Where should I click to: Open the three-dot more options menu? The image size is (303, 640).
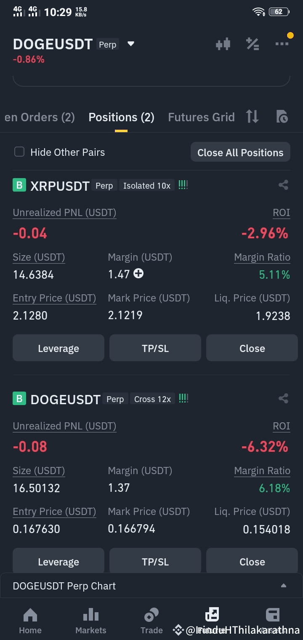(282, 43)
